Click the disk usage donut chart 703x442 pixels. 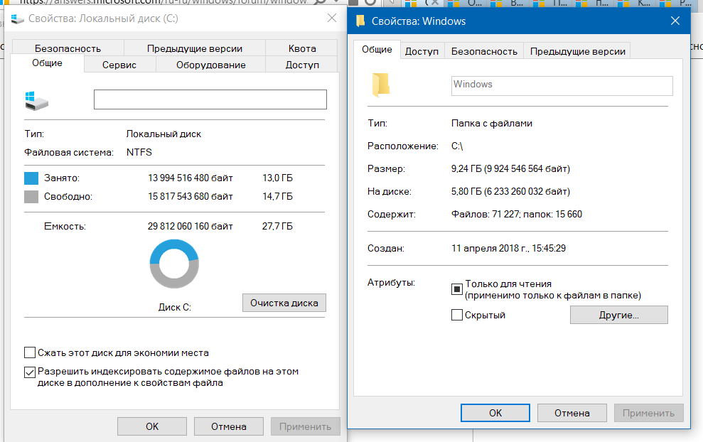174,264
